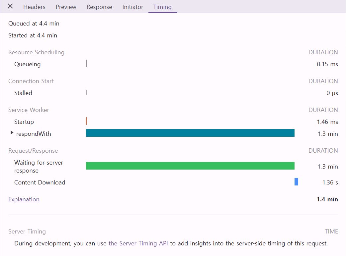This screenshot has width=346, height=256.
Task: Click the Service Worker section heading
Action: [29, 110]
